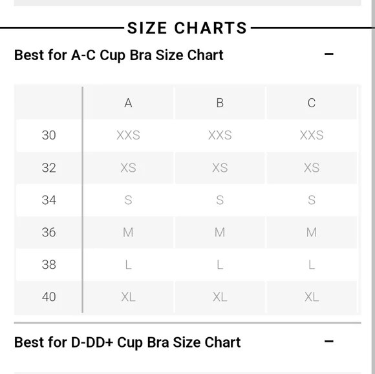Select the XXS cell under A column
The width and height of the screenshot is (375, 374).
click(x=128, y=135)
